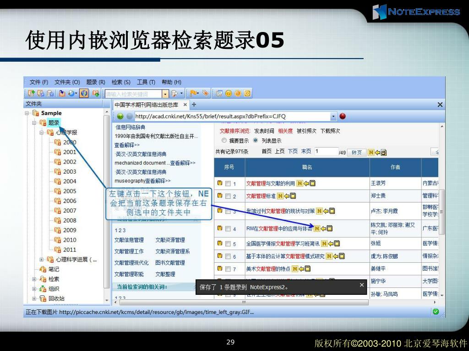469x351 pixels.
Task: Select the 中国学术期刊网络出版总库 browser tab
Action: point(147,105)
